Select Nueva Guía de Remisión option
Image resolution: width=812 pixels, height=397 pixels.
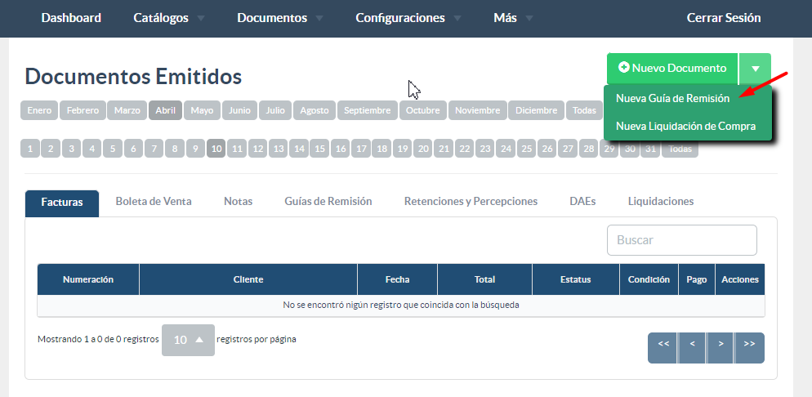click(672, 98)
